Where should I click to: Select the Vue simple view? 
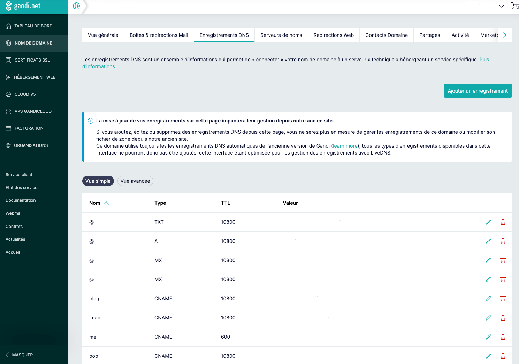point(98,181)
